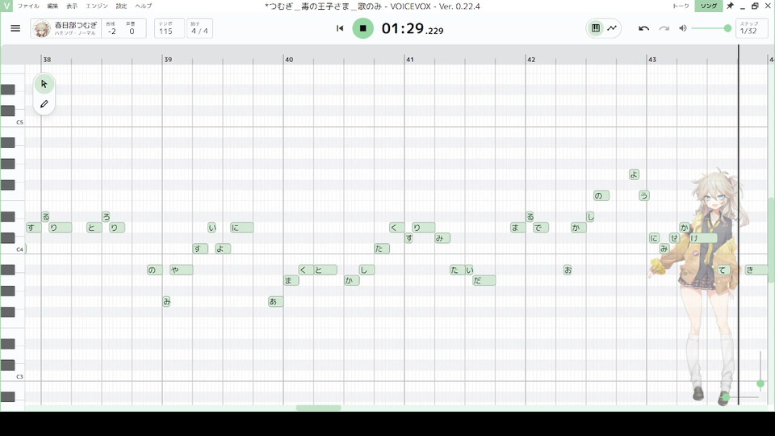Grab the horizontal scrollbar thumb
Viewport: 775px width, 436px height.
[318, 408]
